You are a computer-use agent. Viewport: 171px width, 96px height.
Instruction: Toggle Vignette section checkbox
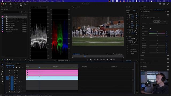tap(168, 70)
